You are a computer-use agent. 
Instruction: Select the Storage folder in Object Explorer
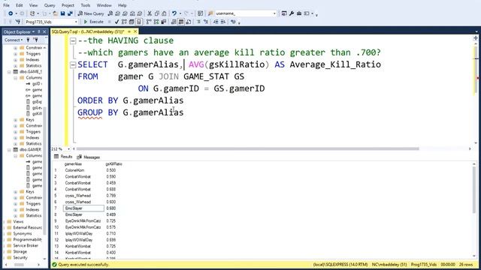[20, 252]
